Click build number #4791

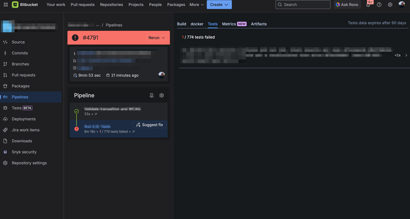[x=90, y=38]
